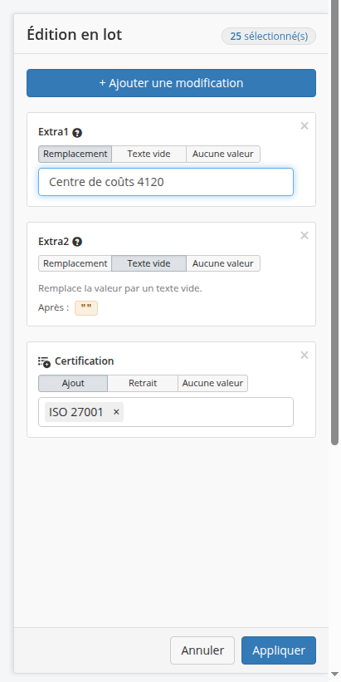341x682 pixels.
Task: Remove the Certification modification card
Action: pyautogui.click(x=304, y=356)
